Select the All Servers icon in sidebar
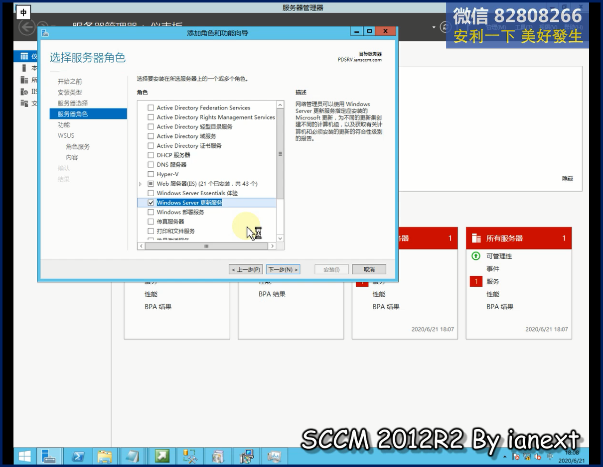Image resolution: width=603 pixels, height=467 pixels. tap(23, 80)
